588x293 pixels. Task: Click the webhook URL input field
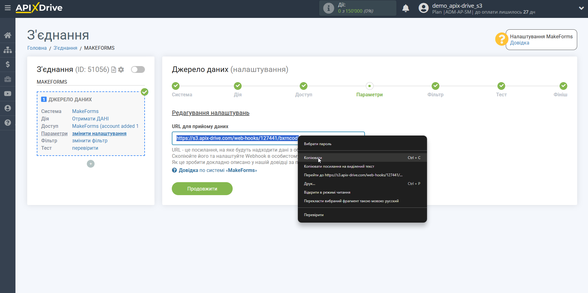pyautogui.click(x=268, y=138)
